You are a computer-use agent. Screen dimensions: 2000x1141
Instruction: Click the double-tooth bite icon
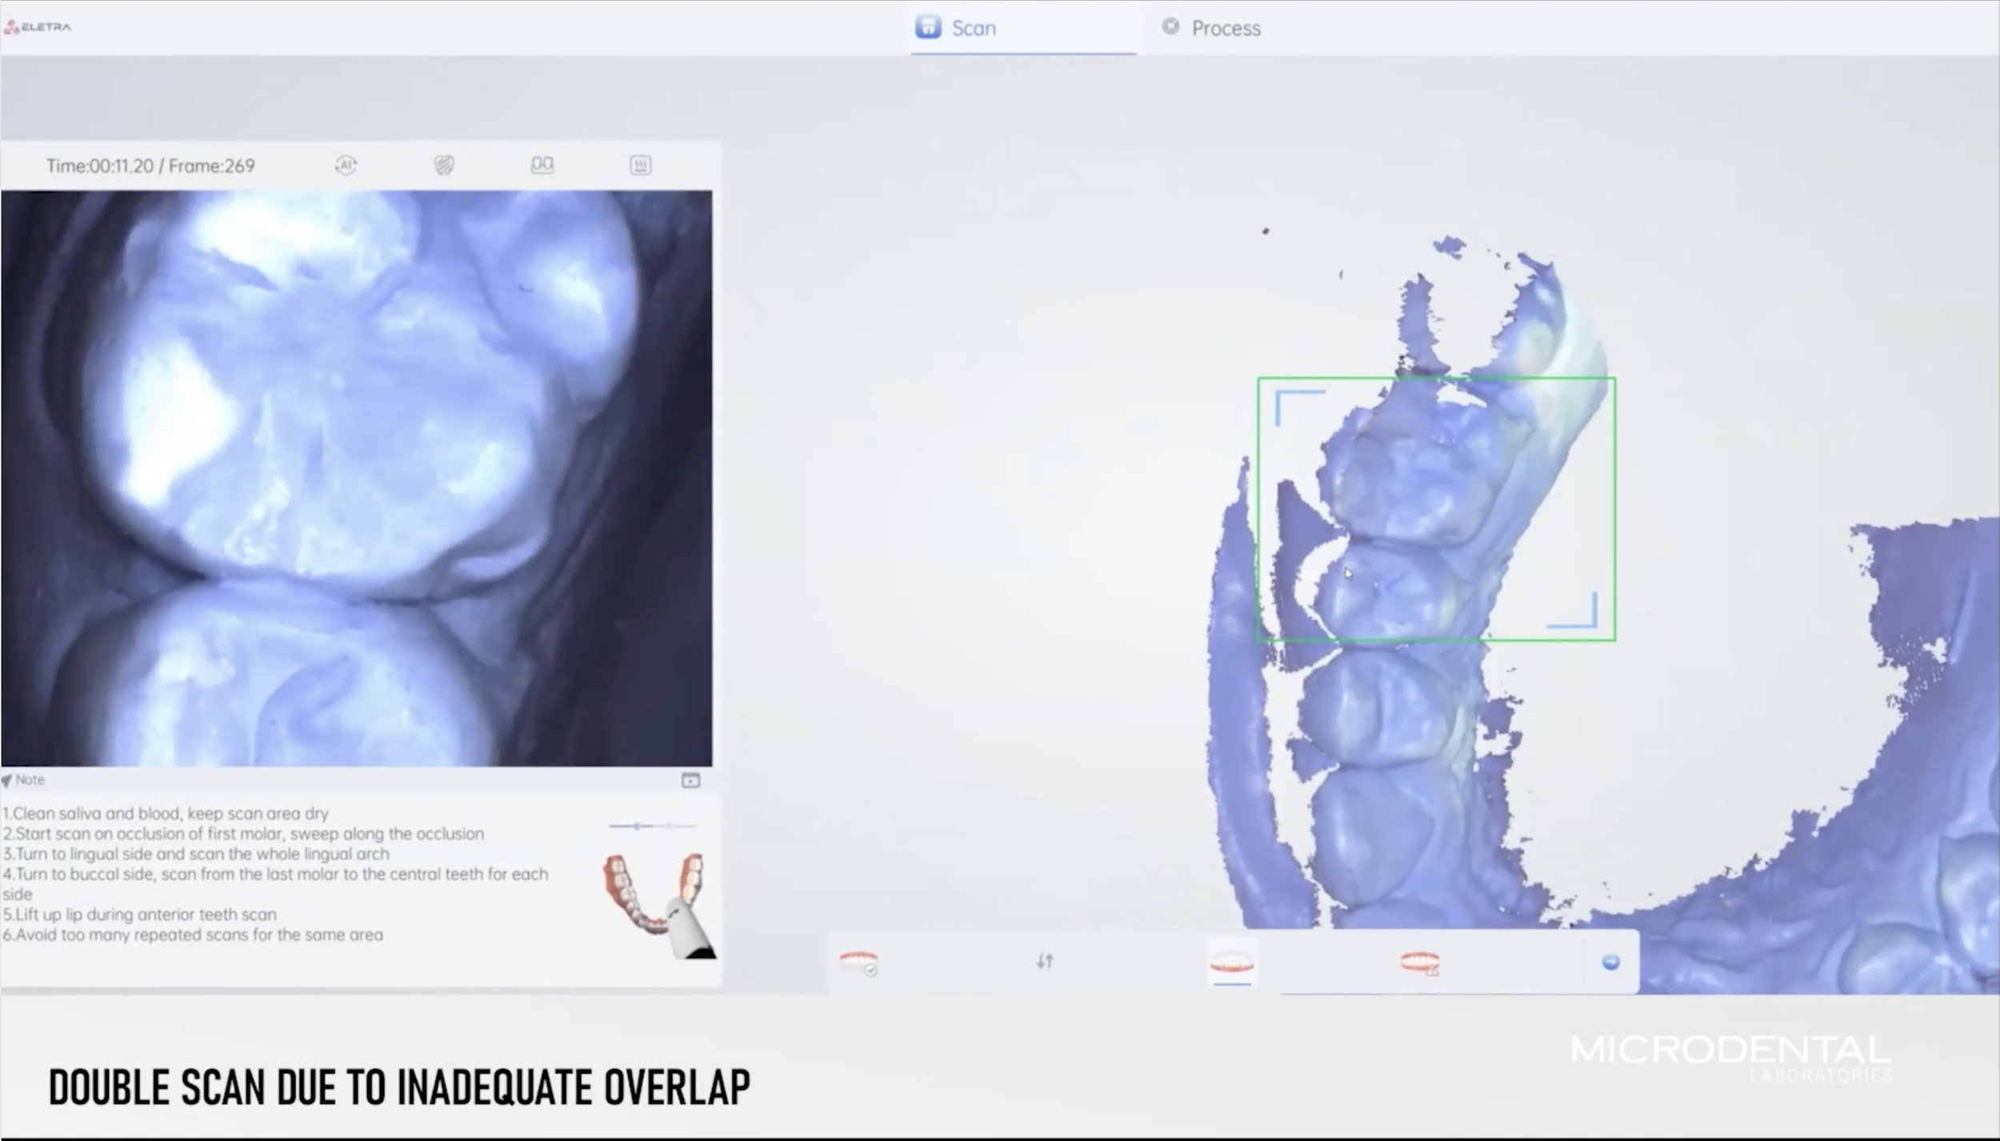point(542,166)
